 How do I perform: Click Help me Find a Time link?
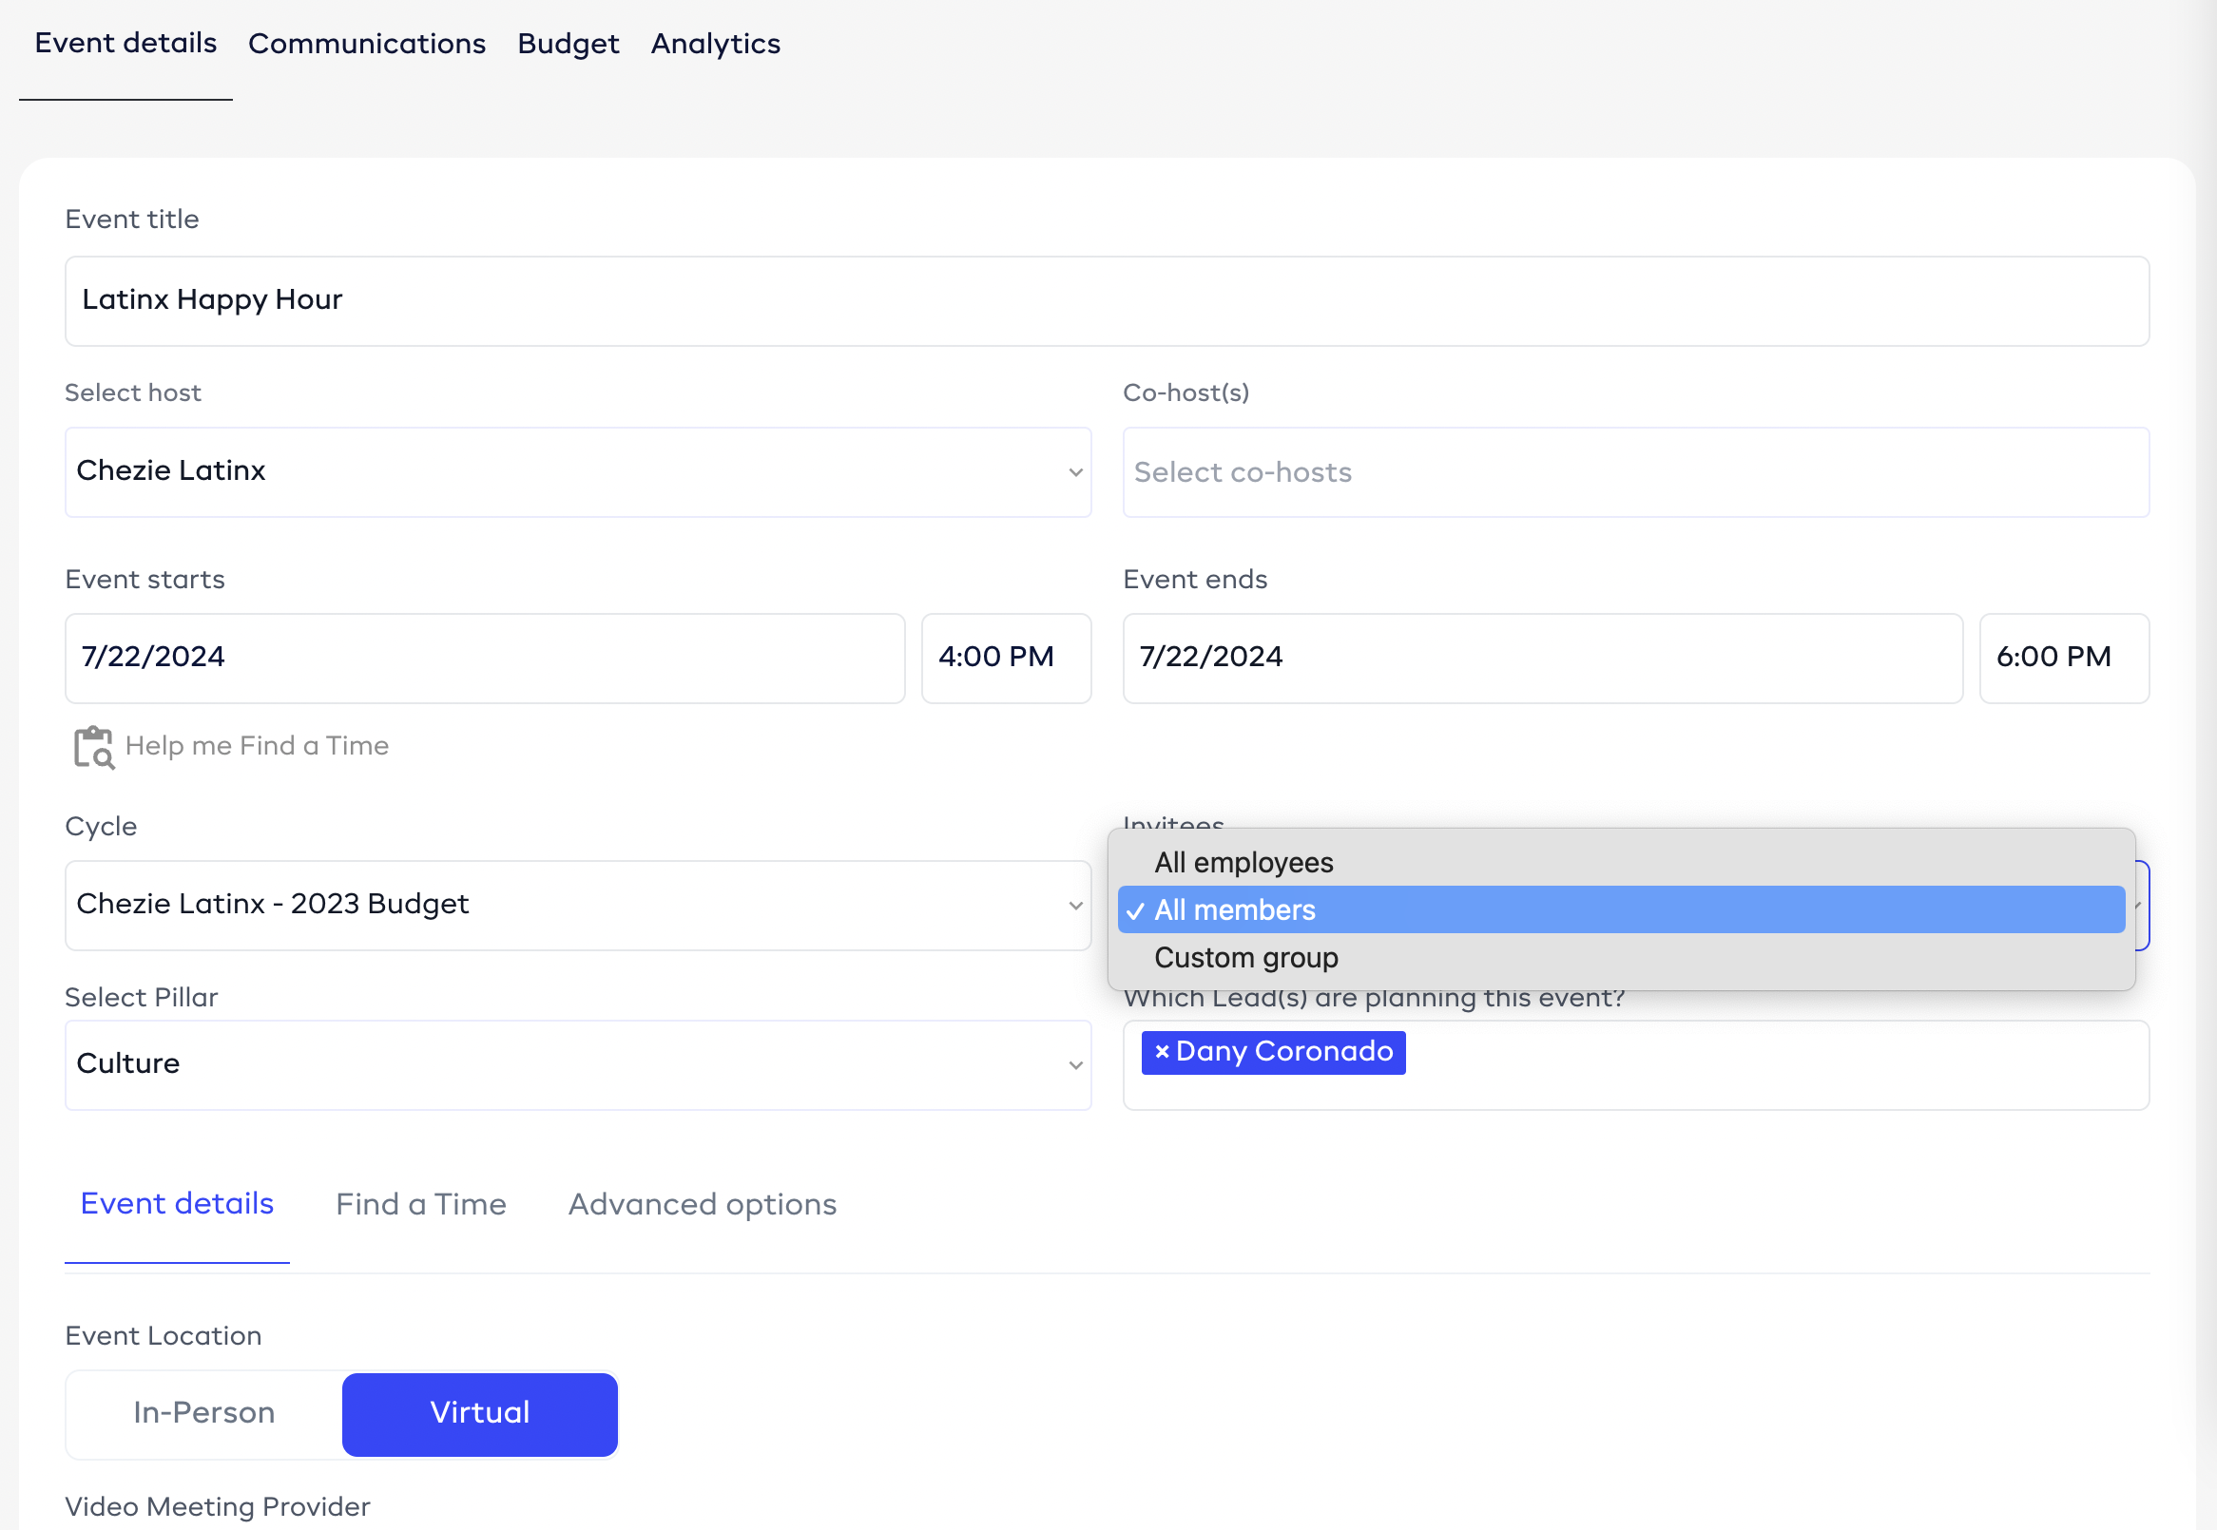256,746
